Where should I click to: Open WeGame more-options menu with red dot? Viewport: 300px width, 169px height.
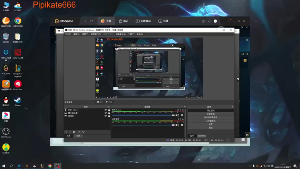pyautogui.click(x=229, y=21)
